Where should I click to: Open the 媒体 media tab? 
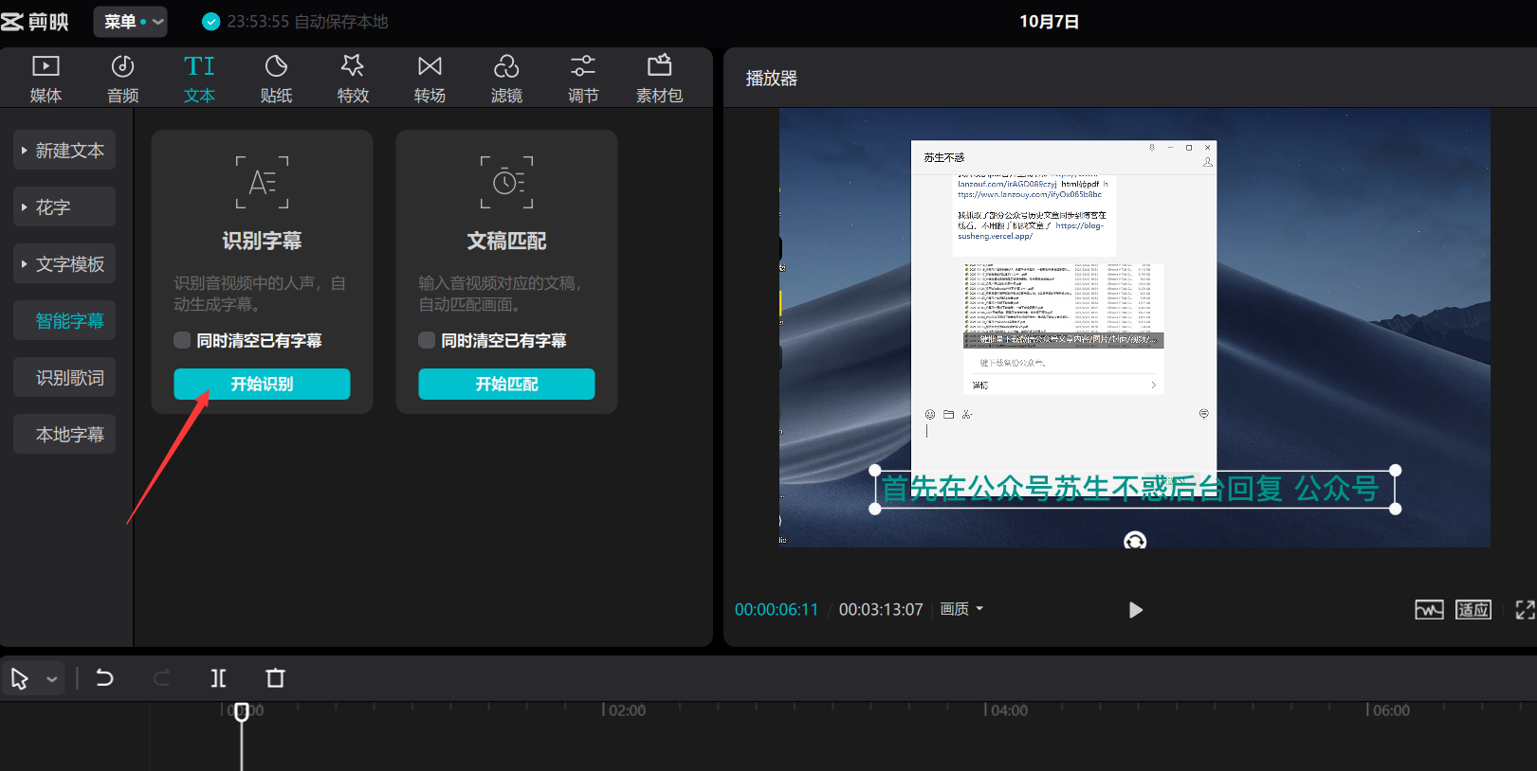coord(46,79)
